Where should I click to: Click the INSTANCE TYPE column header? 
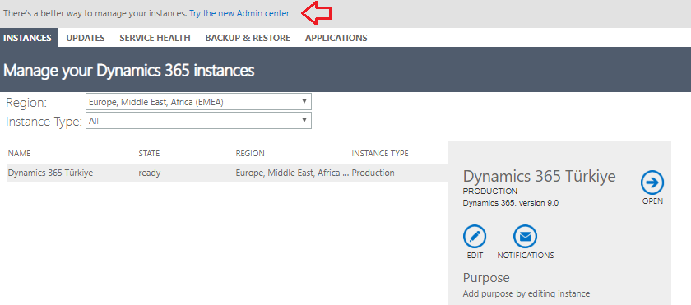point(380,154)
